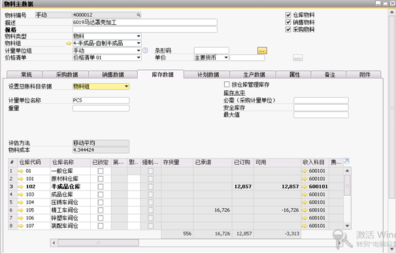This screenshot has height=254, width=396.
Task: Click the link arrow for warehouse code 102
Action: pos(21,187)
